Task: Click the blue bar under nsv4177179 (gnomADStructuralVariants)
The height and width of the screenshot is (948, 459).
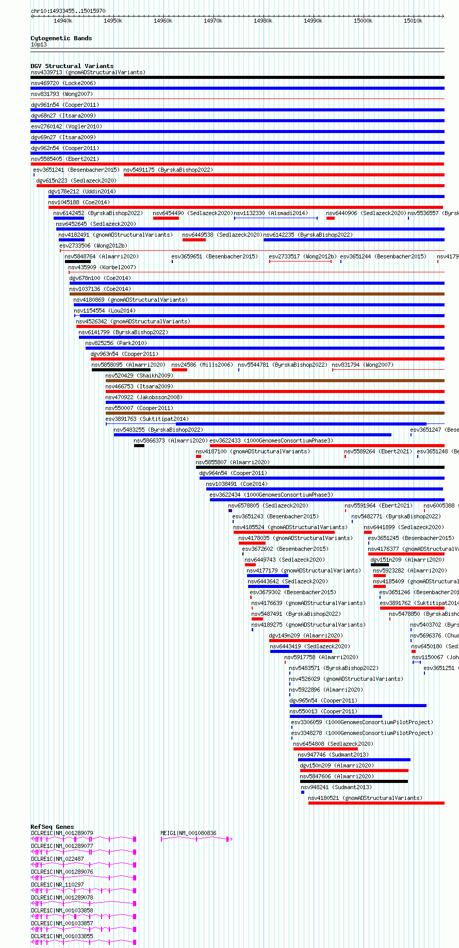Action: pyautogui.click(x=268, y=576)
